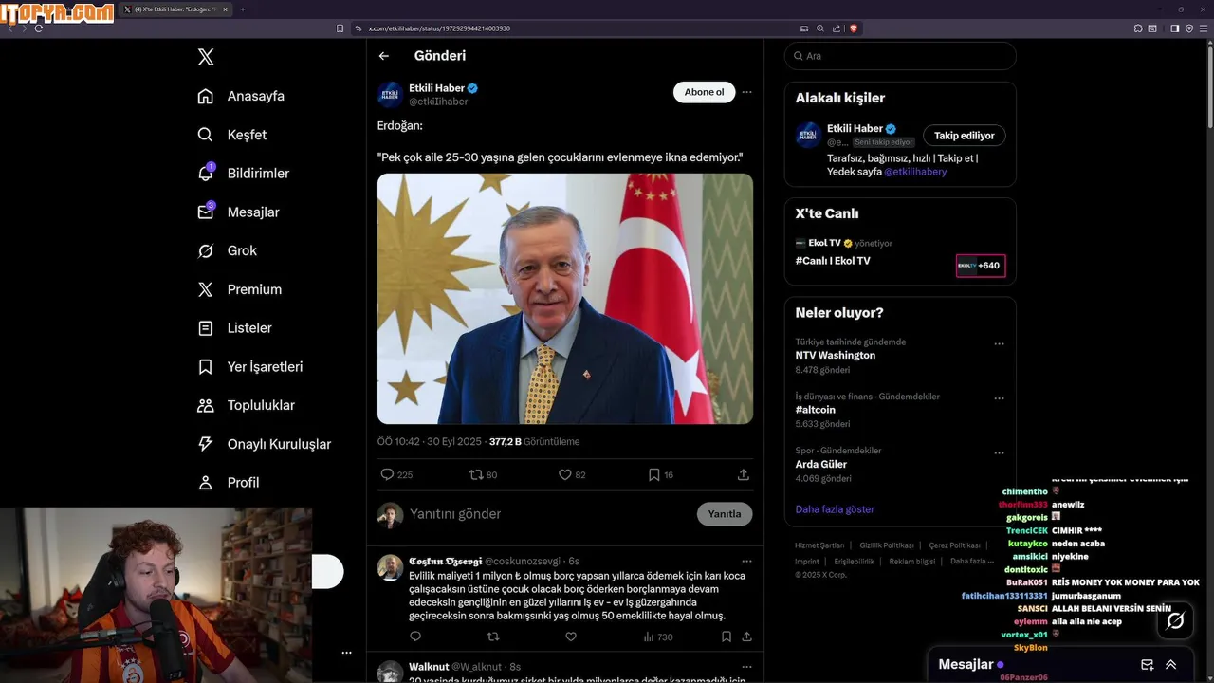Open Premium from the sidebar

pos(239,289)
